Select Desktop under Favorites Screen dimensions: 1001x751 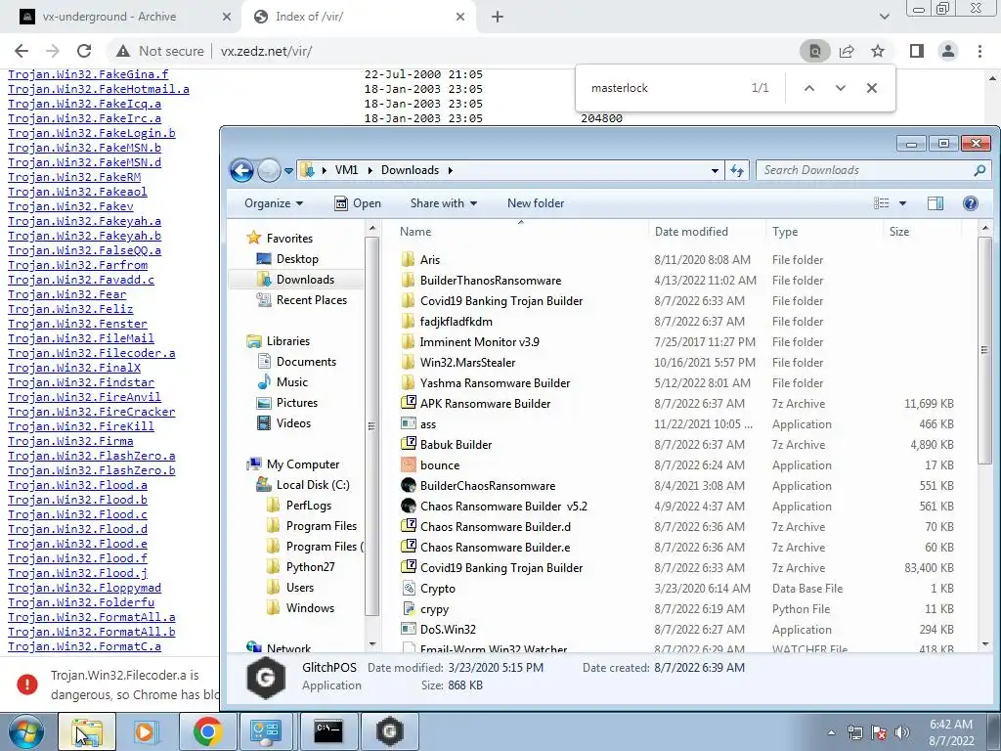tap(297, 258)
